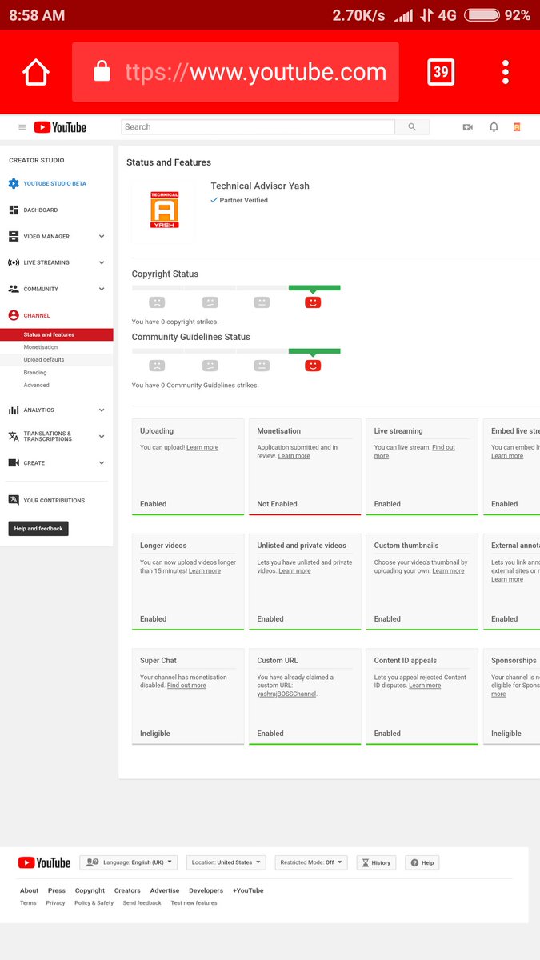Viewport: 540px width, 960px height.
Task: Open the browser tab switcher showing 39
Action: [441, 72]
